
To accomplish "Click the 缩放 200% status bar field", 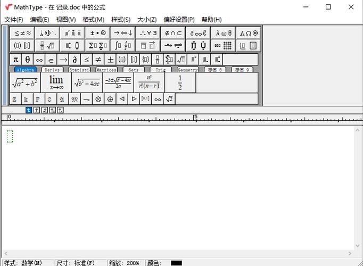I will click(x=125, y=263).
